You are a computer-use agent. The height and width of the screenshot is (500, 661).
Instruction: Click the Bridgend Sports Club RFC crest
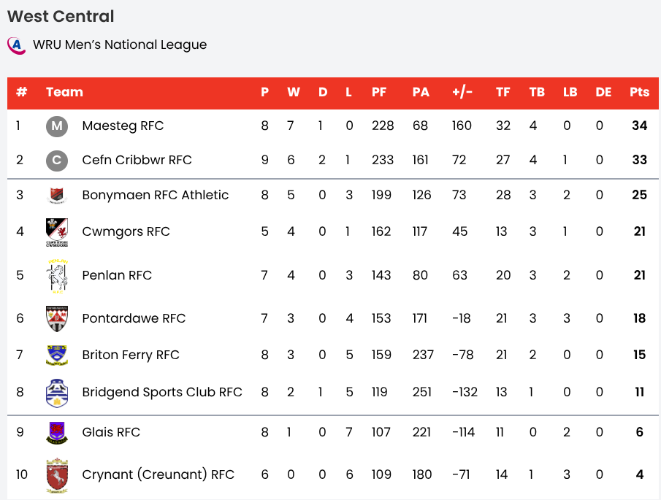point(57,393)
